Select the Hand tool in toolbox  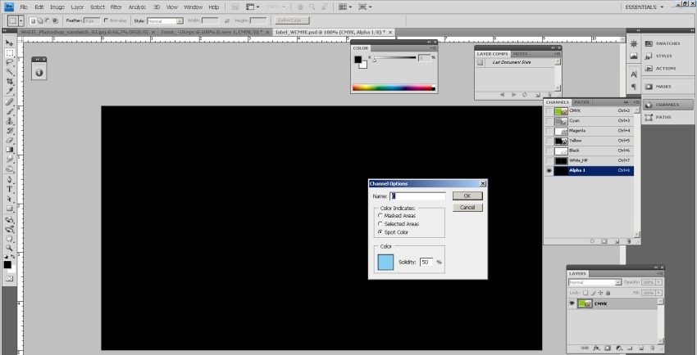[9, 239]
